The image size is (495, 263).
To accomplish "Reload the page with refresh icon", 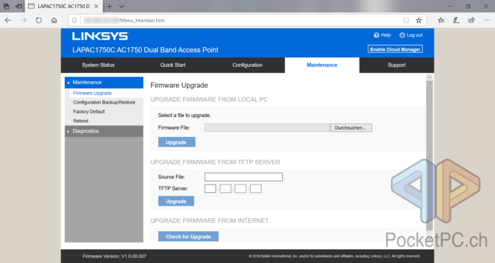I will (x=38, y=20).
